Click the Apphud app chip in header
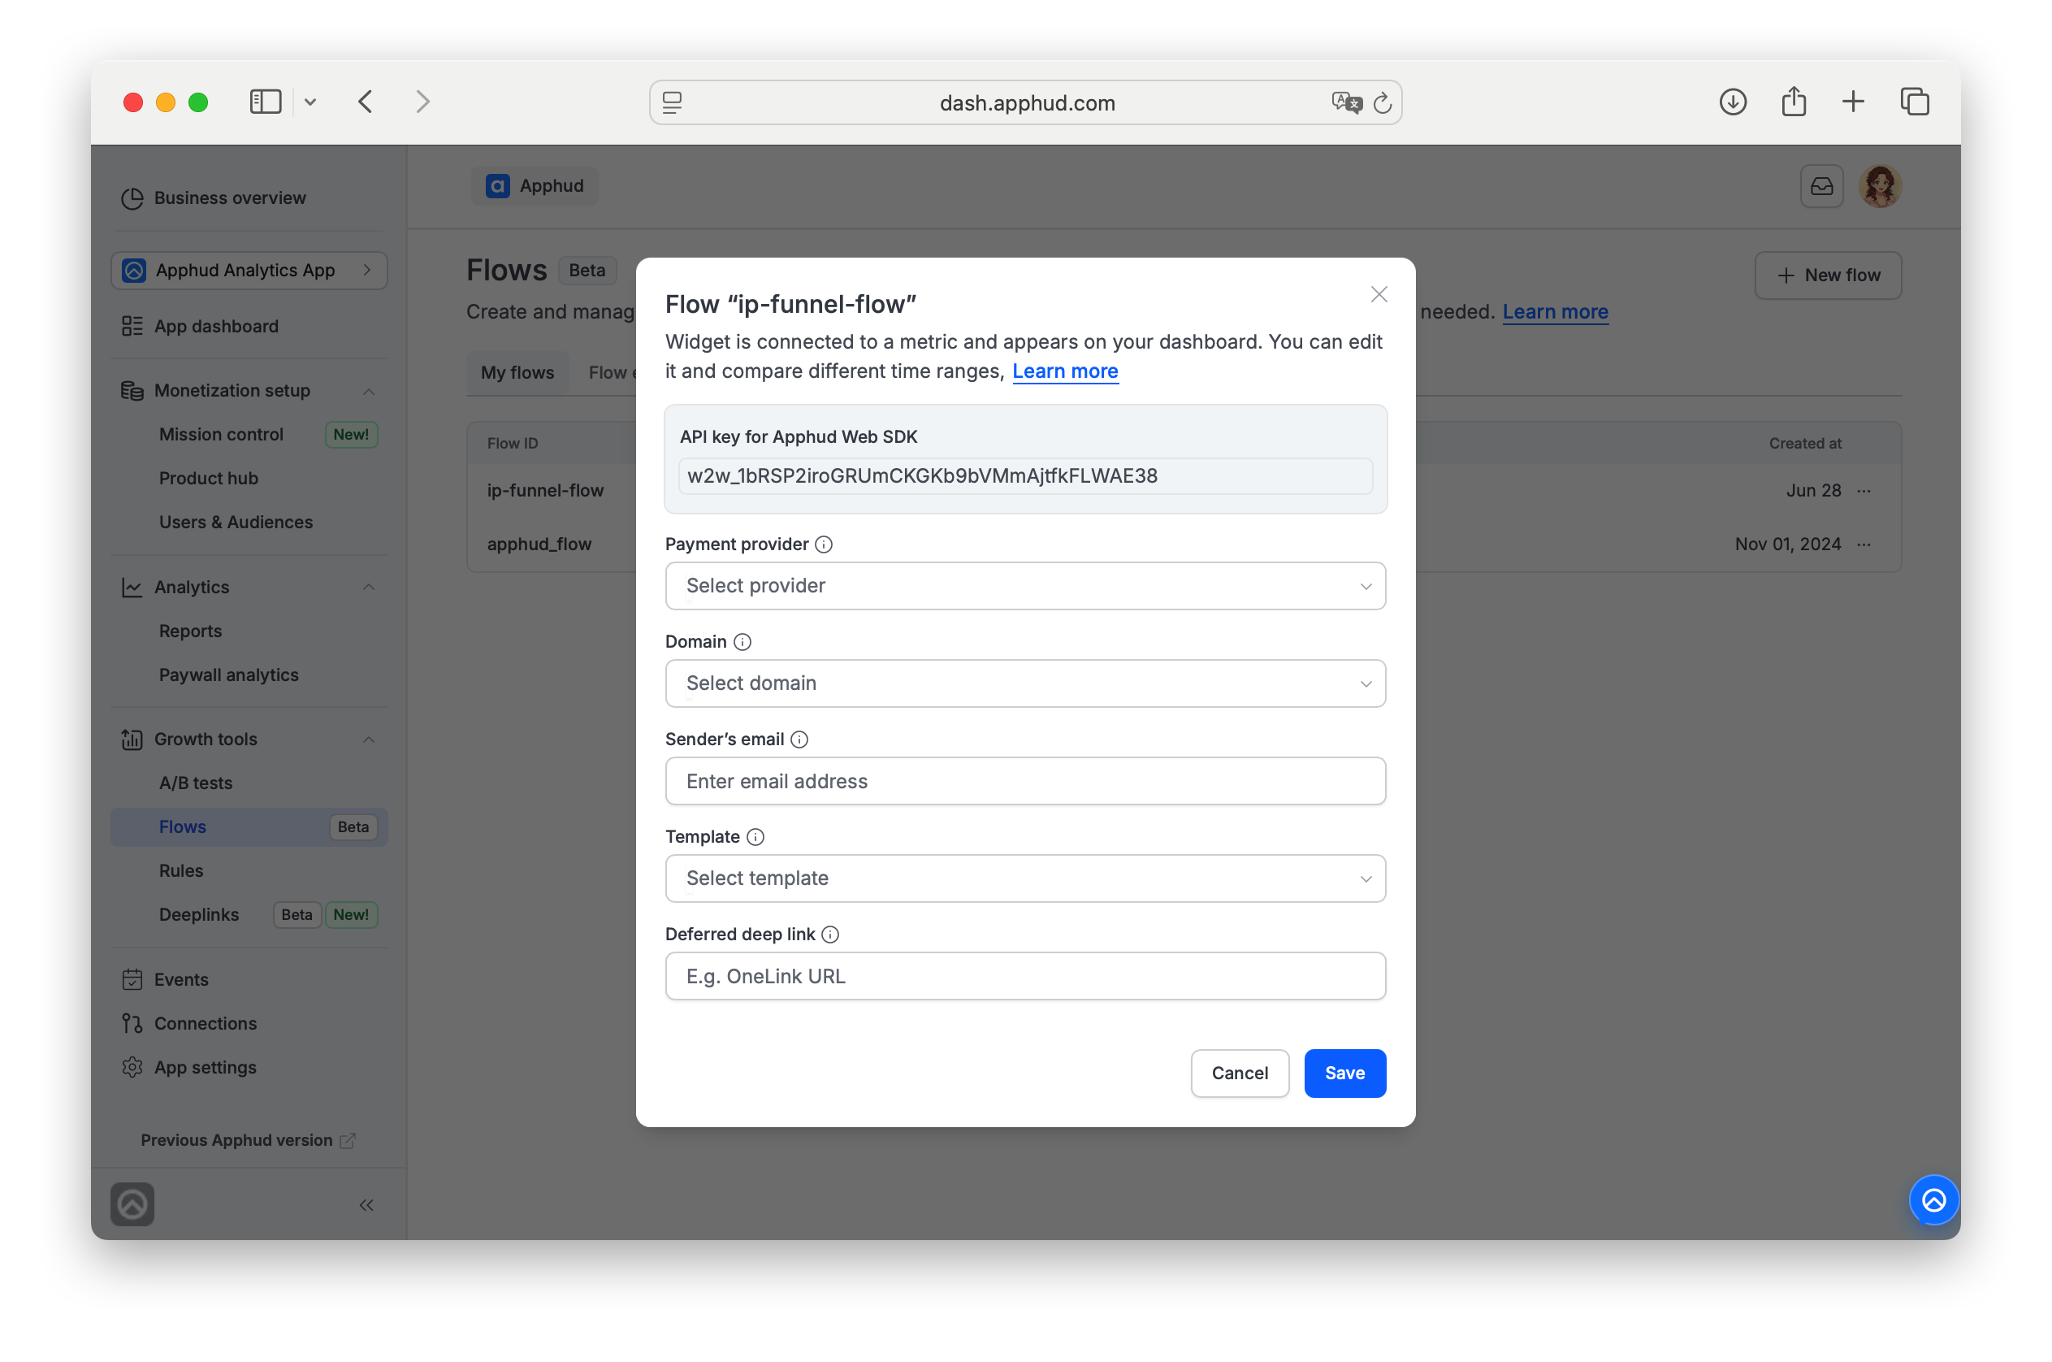 [535, 186]
